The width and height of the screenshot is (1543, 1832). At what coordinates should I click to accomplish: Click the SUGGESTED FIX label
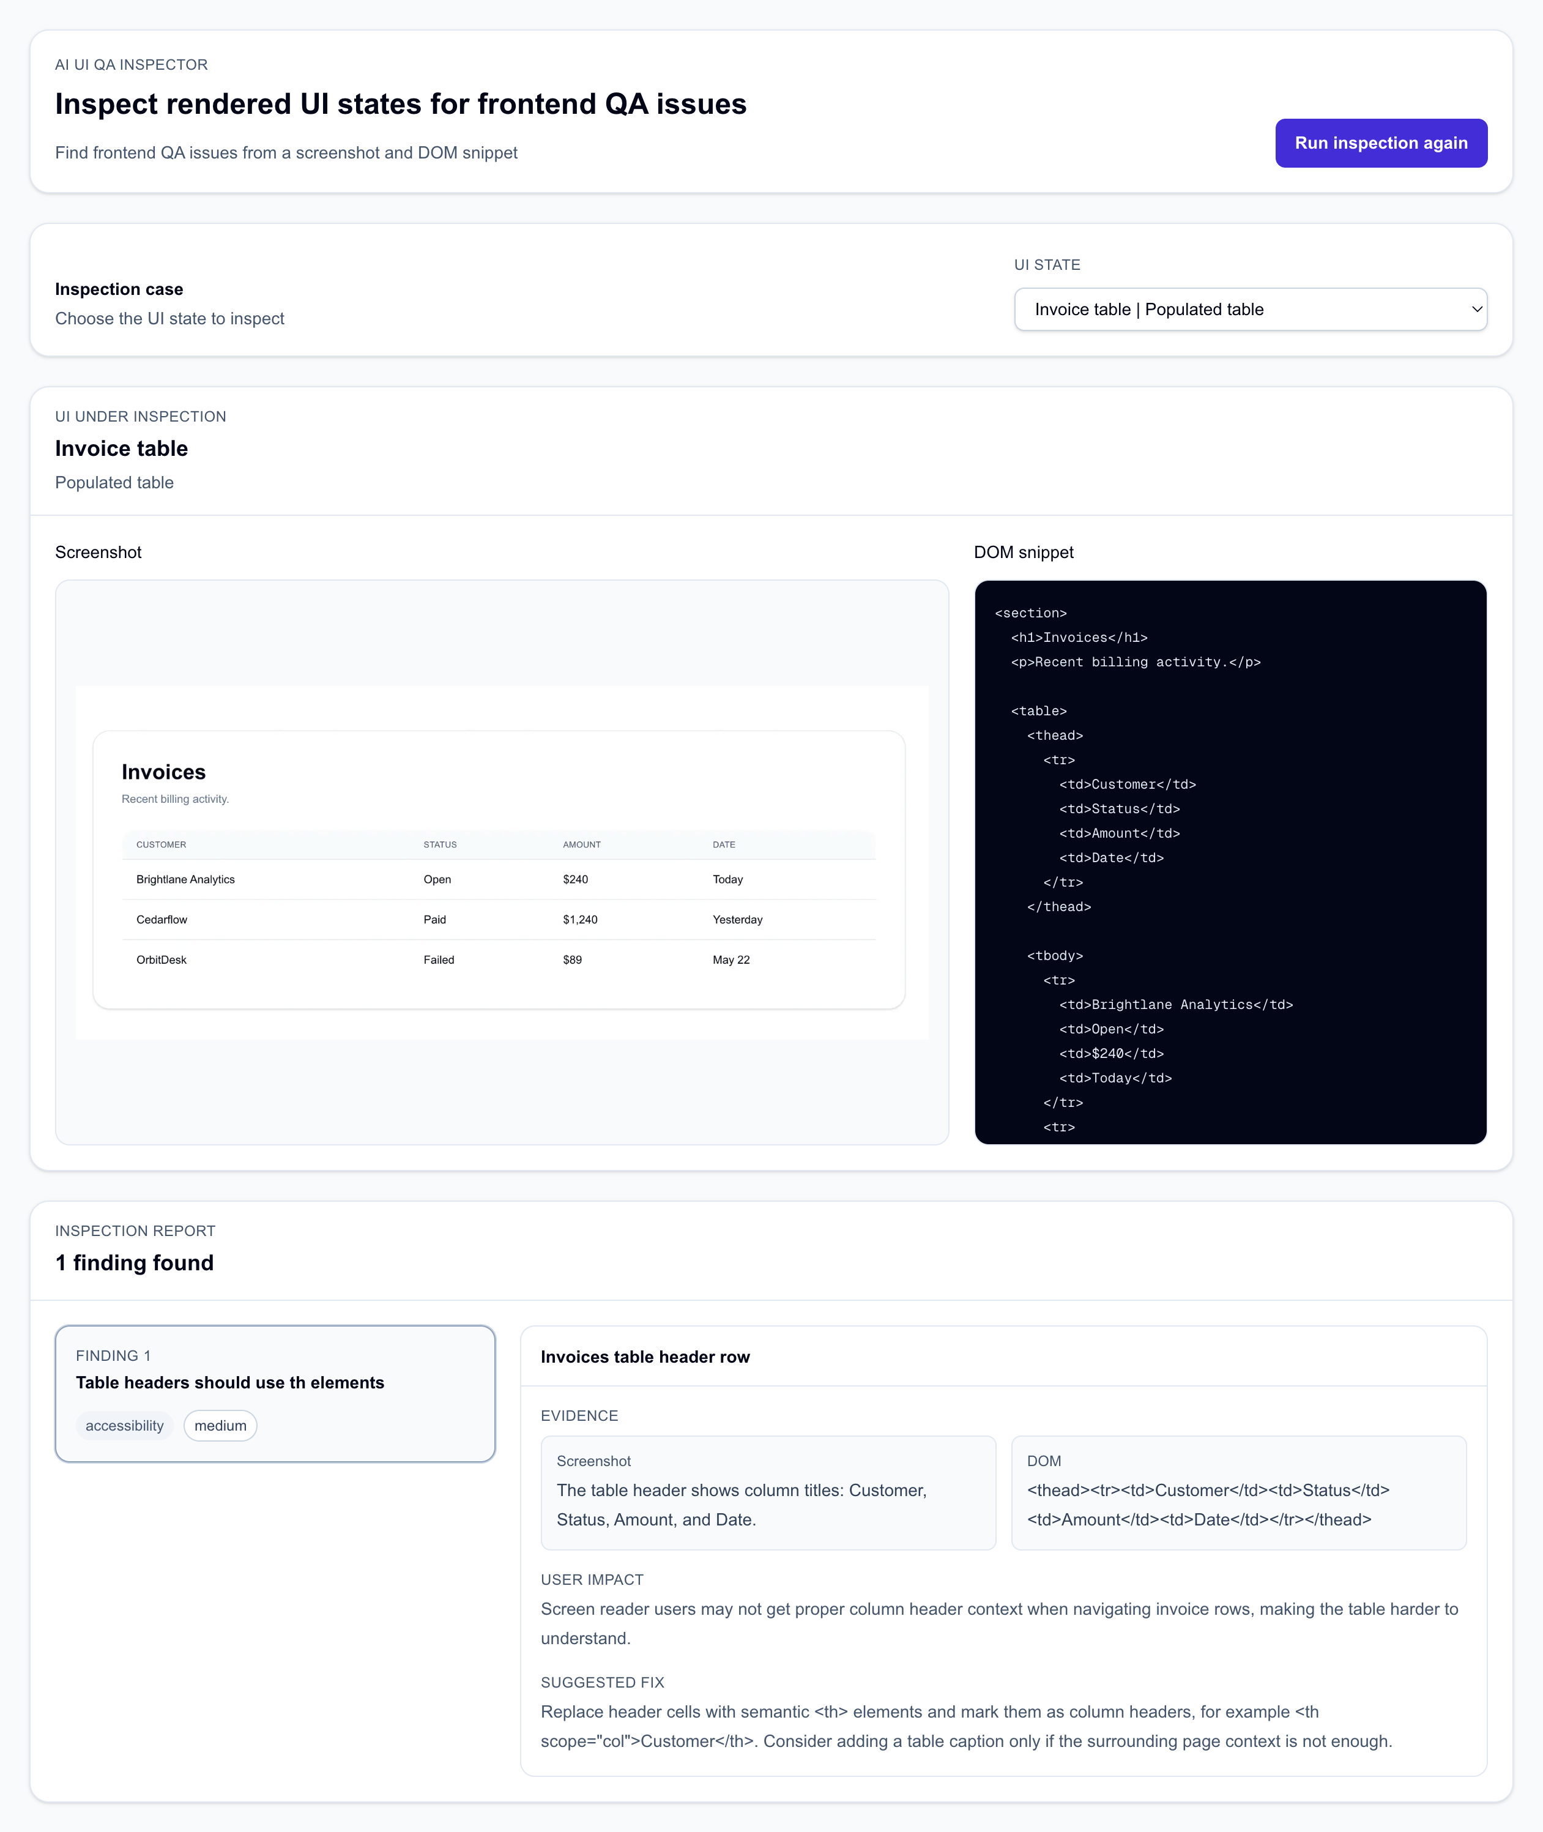tap(602, 1681)
